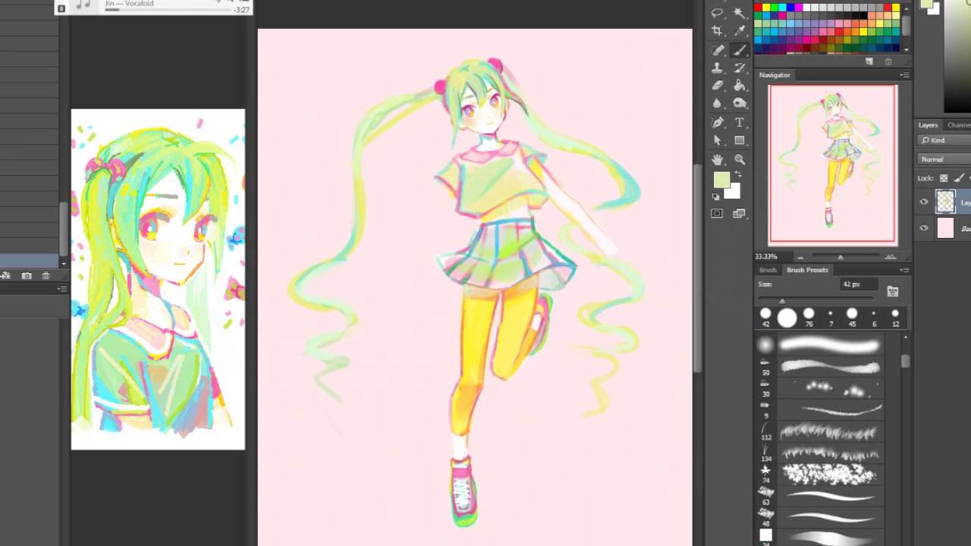Select the recent brush labeled 45

click(x=852, y=317)
